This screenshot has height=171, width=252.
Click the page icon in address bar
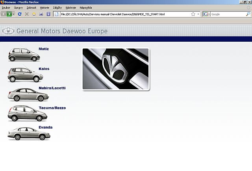pos(57,14)
